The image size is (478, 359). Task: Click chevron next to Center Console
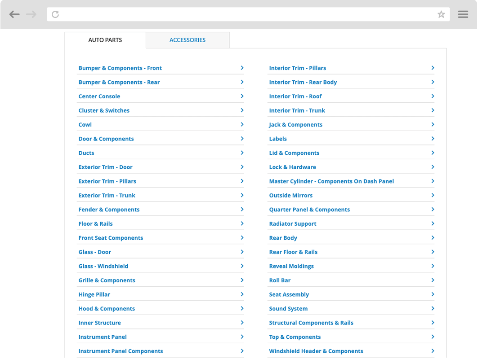point(242,96)
